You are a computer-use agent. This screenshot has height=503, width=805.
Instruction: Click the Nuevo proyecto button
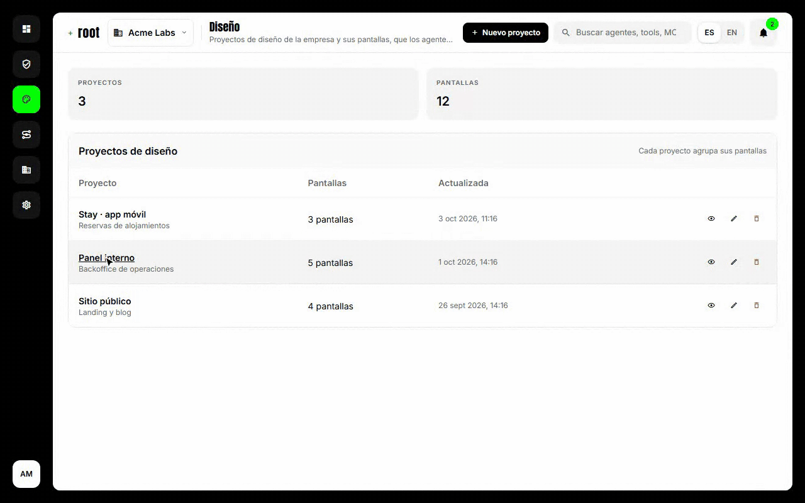pyautogui.click(x=506, y=33)
